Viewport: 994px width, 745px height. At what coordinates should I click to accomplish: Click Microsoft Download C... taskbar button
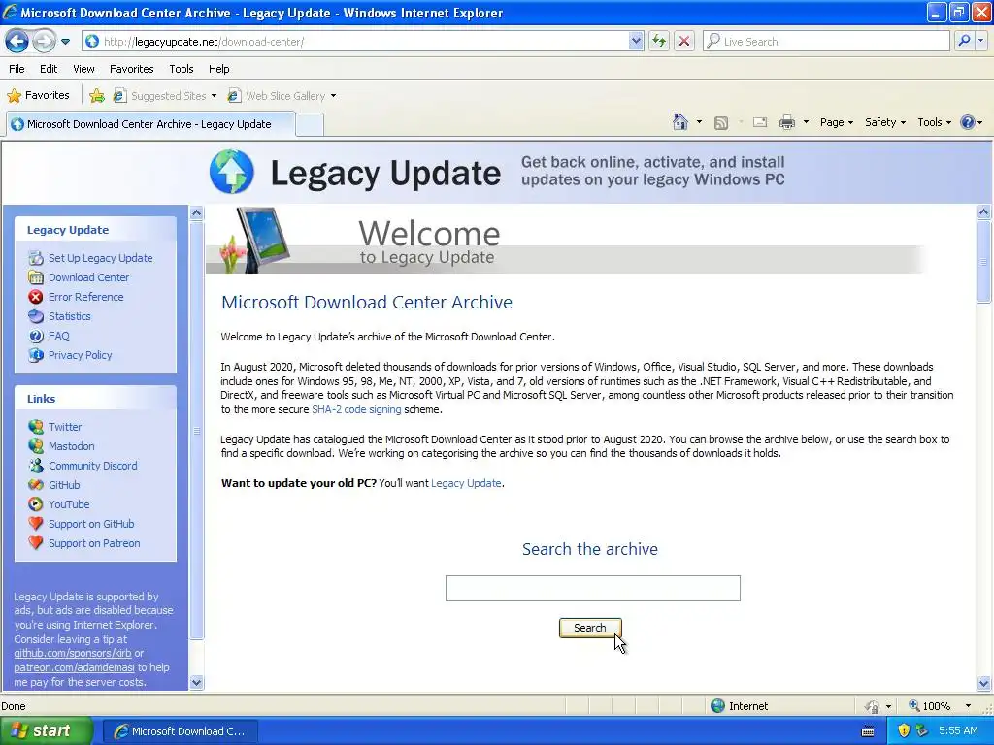pyautogui.click(x=180, y=731)
